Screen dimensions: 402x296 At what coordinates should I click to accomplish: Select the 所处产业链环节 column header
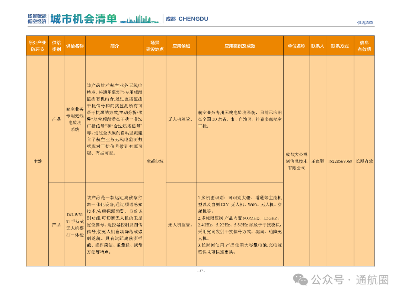[37, 46]
